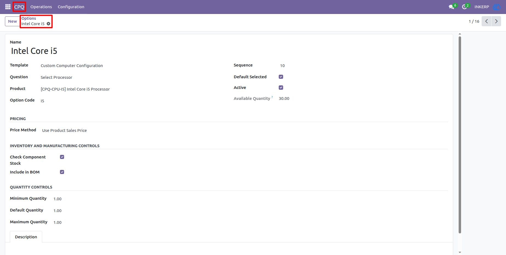This screenshot has height=255, width=506.
Task: Click the Available Quantity help question mark
Action: 272,97
